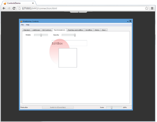Viewport: 157px width, 122px height.
Task: Click the Scale slider in status bar
Action: [114, 108]
